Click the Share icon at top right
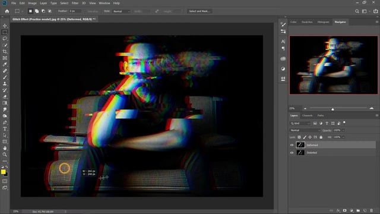The image size is (380, 214). click(x=375, y=11)
